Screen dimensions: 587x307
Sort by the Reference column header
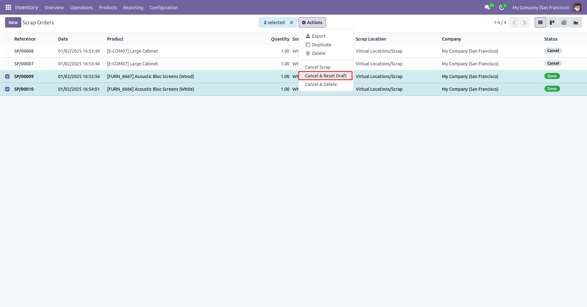[x=25, y=39]
